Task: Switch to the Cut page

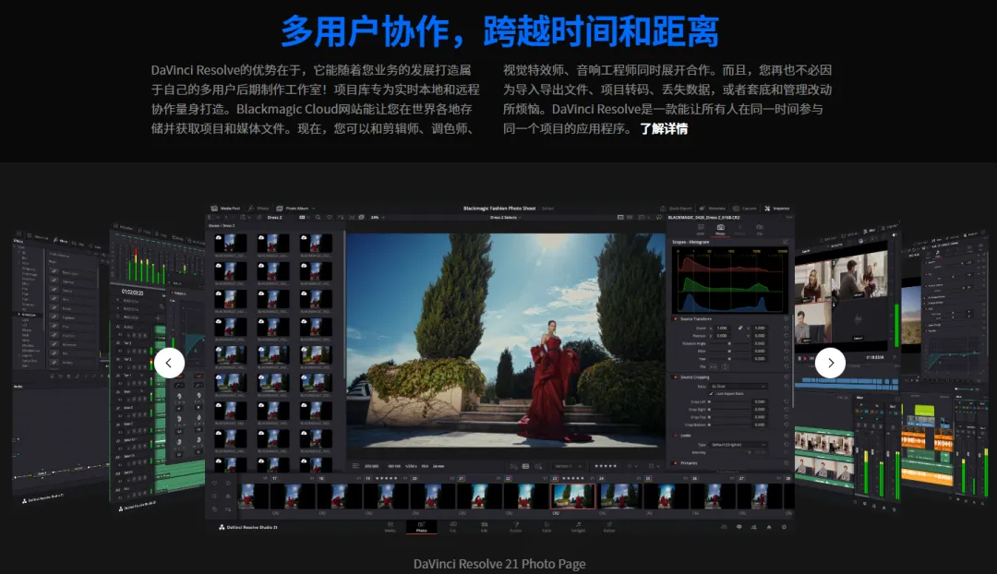Action: tap(453, 527)
